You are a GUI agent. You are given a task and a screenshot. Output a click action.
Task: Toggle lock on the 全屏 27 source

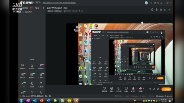(23, 12)
